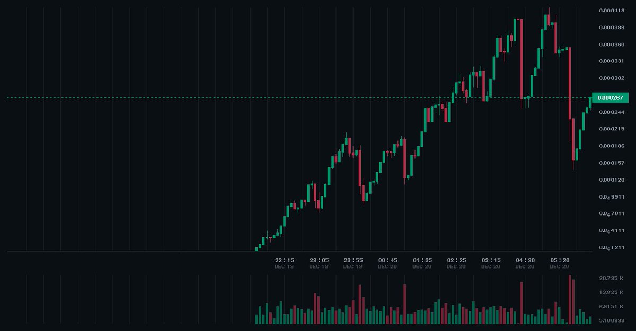636x331 pixels.
Task: Click the 0.000360 price axis label
Action: (611, 44)
